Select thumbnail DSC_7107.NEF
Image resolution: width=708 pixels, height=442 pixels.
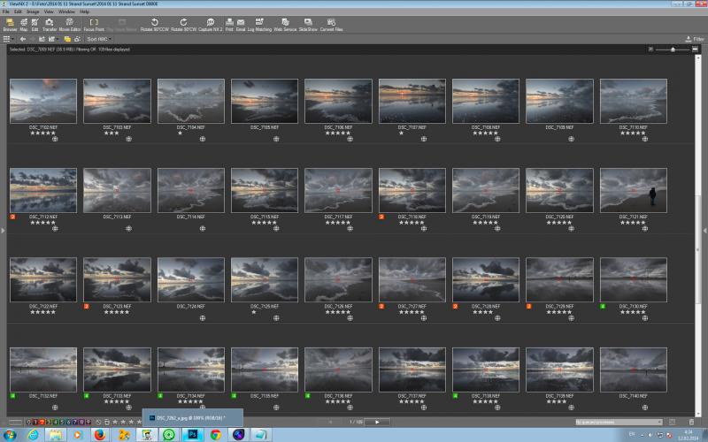tap(412, 101)
